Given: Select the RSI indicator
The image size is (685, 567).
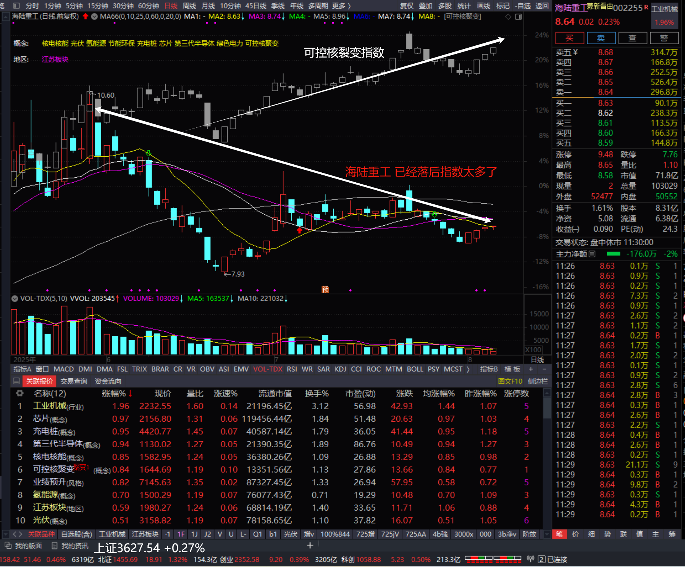Looking at the screenshot, I should coord(292,369).
